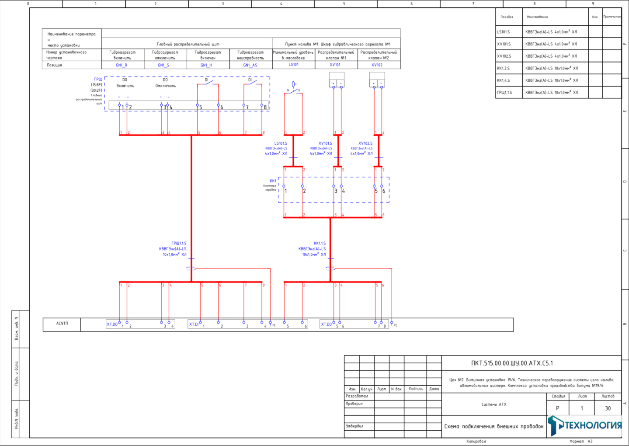Select the XT.DI terminal block label

(x=194, y=324)
